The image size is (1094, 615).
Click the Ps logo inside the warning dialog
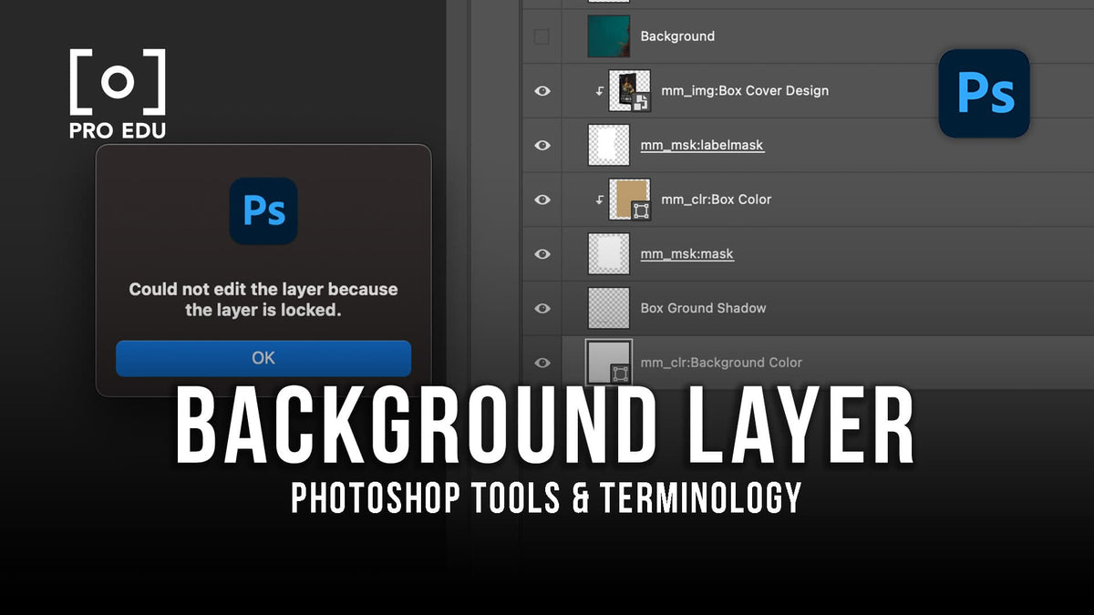(x=263, y=210)
